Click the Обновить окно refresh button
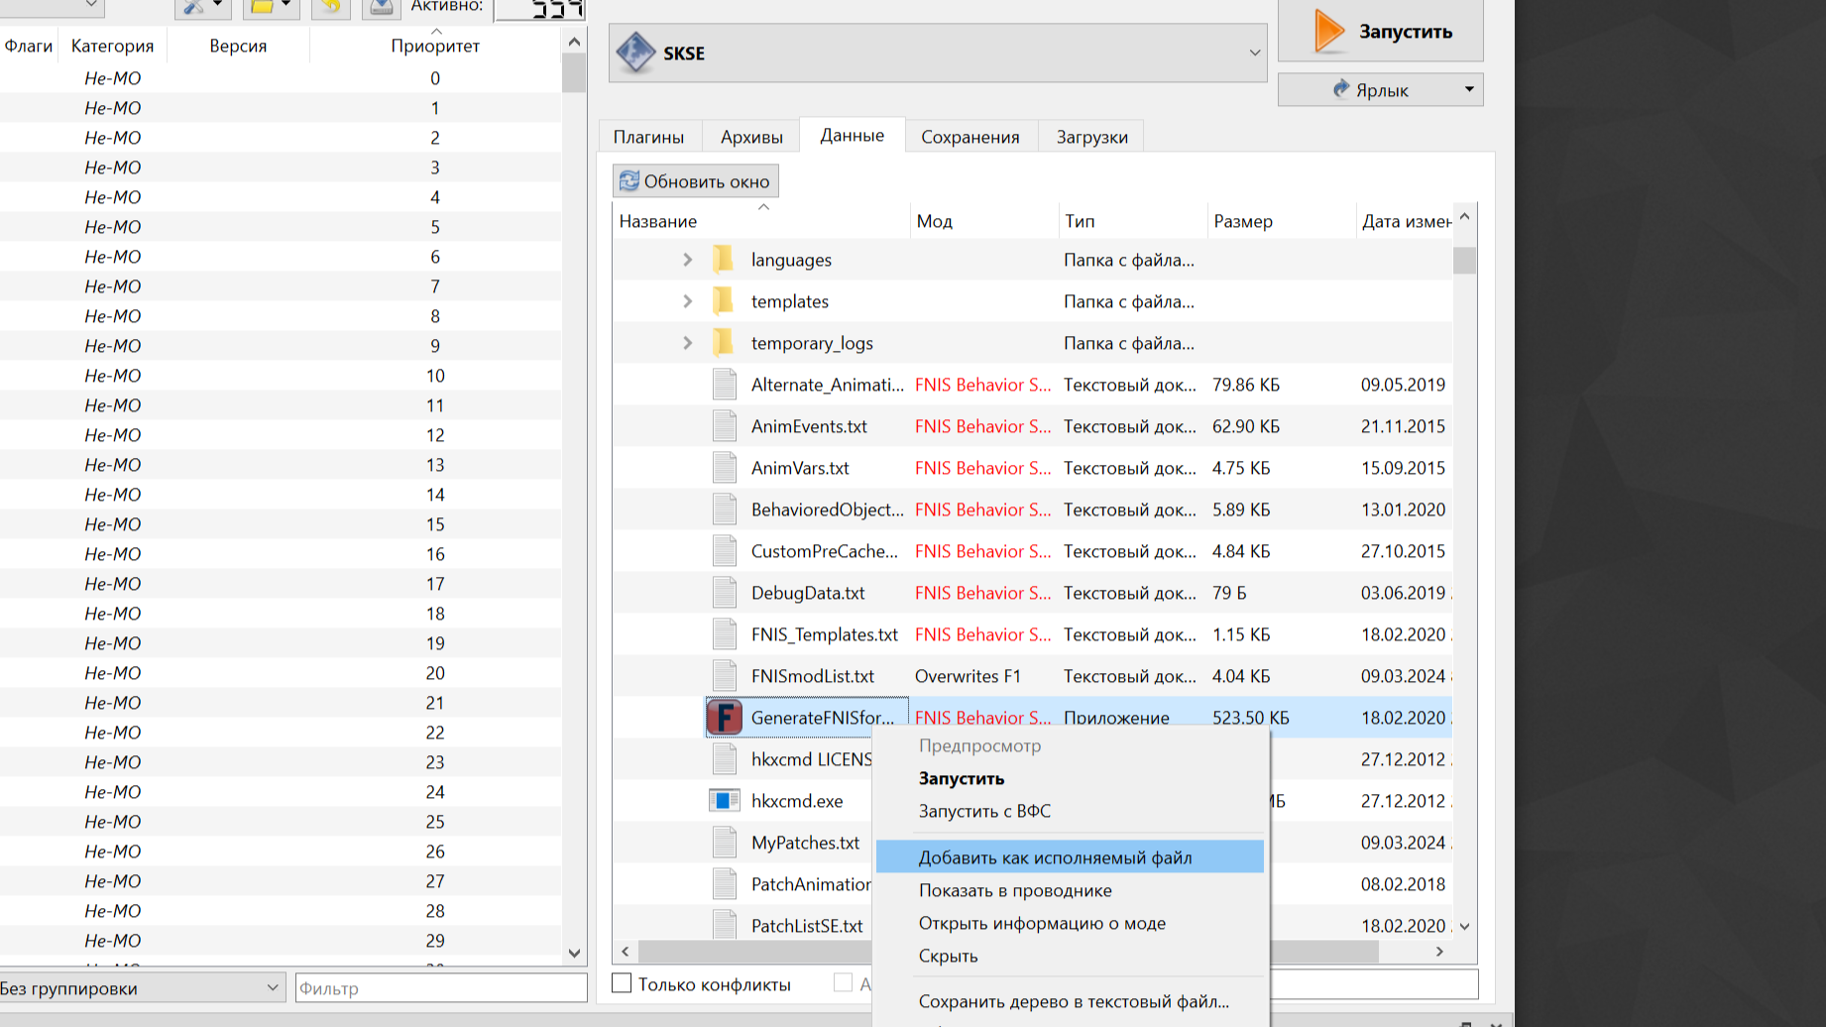The width and height of the screenshot is (1826, 1027). [695, 181]
